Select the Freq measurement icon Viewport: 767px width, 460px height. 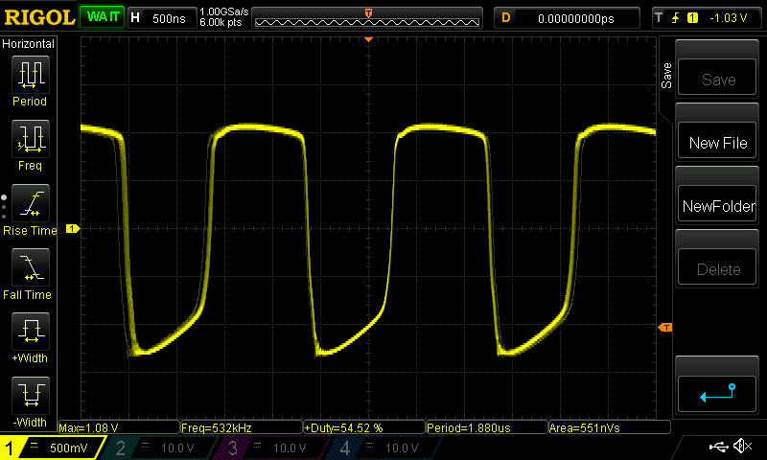pos(31,139)
